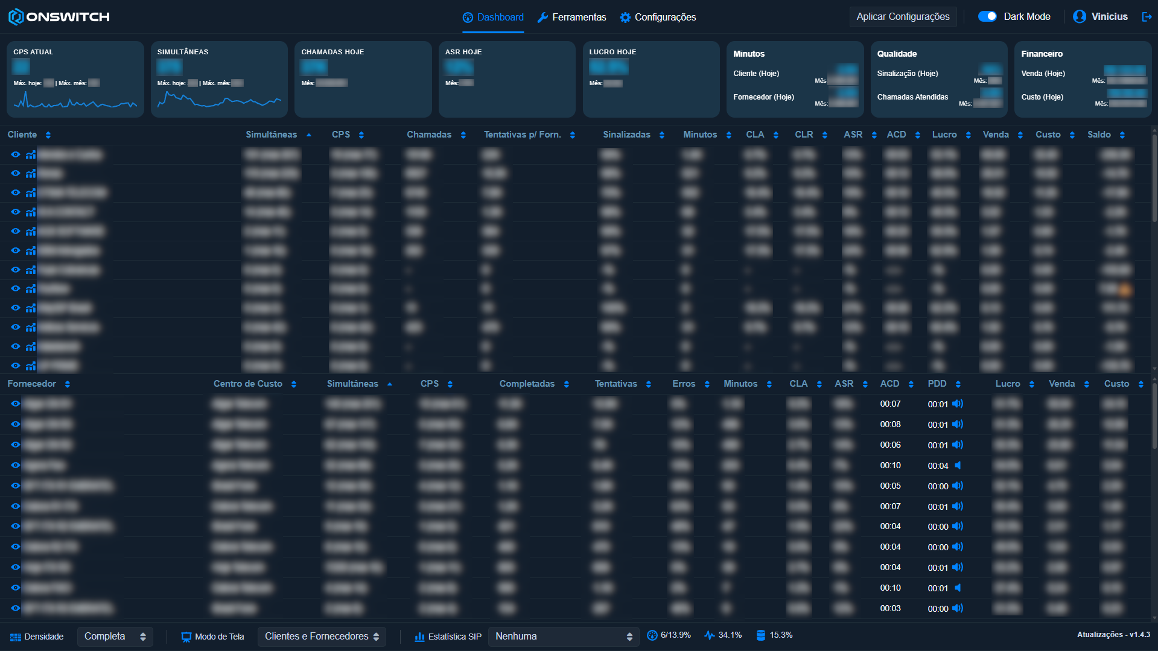
Task: Open the chart icon on third client row
Action: coord(31,192)
